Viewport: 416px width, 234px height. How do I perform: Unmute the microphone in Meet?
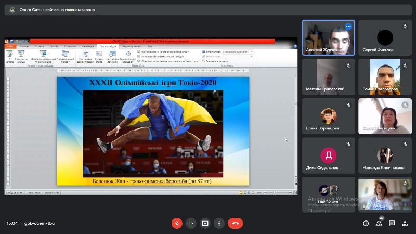point(177,223)
